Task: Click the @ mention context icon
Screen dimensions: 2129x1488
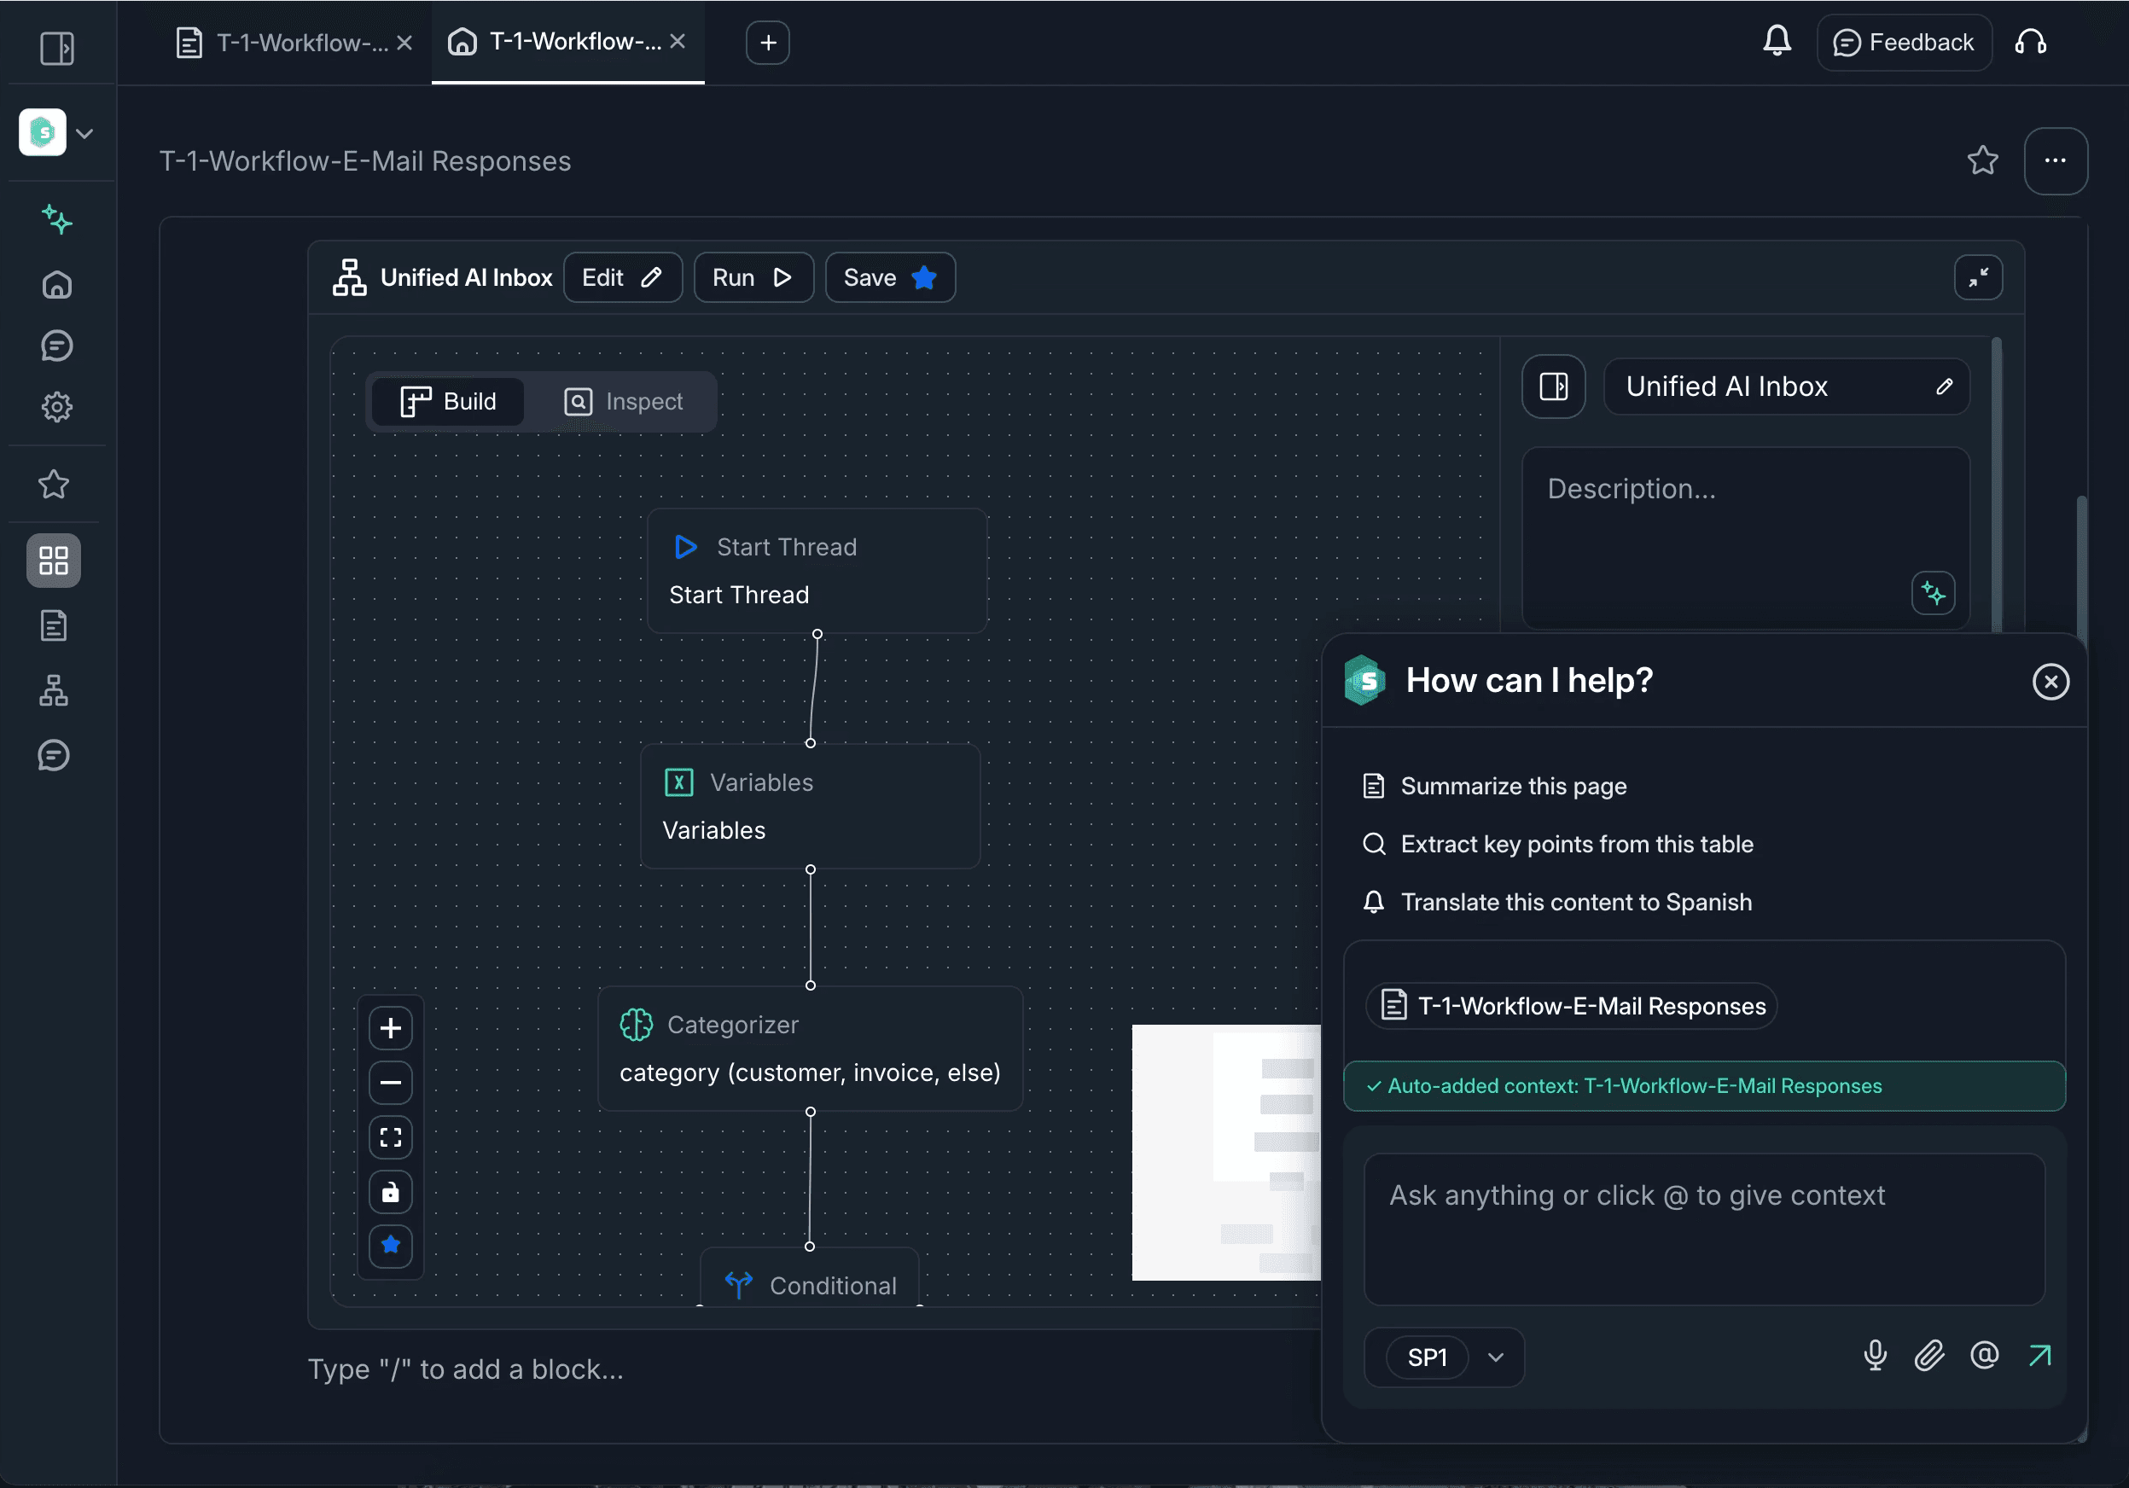Action: click(x=1983, y=1356)
